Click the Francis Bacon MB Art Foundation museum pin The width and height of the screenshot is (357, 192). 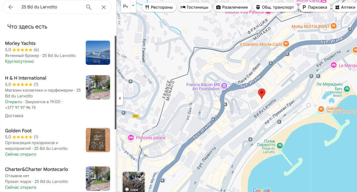(x=224, y=86)
